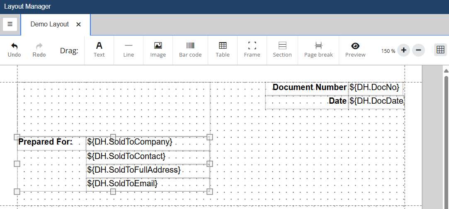The width and height of the screenshot is (449, 209).
Task: Close the Demo Layout tab
Action: click(78, 24)
